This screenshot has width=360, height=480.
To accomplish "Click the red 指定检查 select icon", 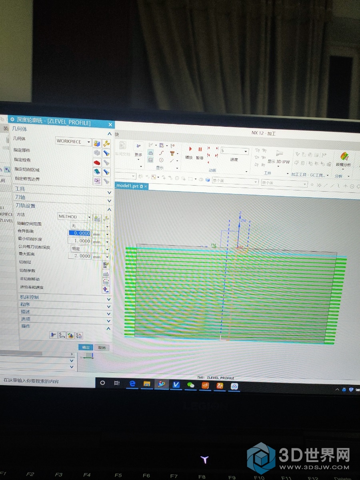I will (97, 162).
